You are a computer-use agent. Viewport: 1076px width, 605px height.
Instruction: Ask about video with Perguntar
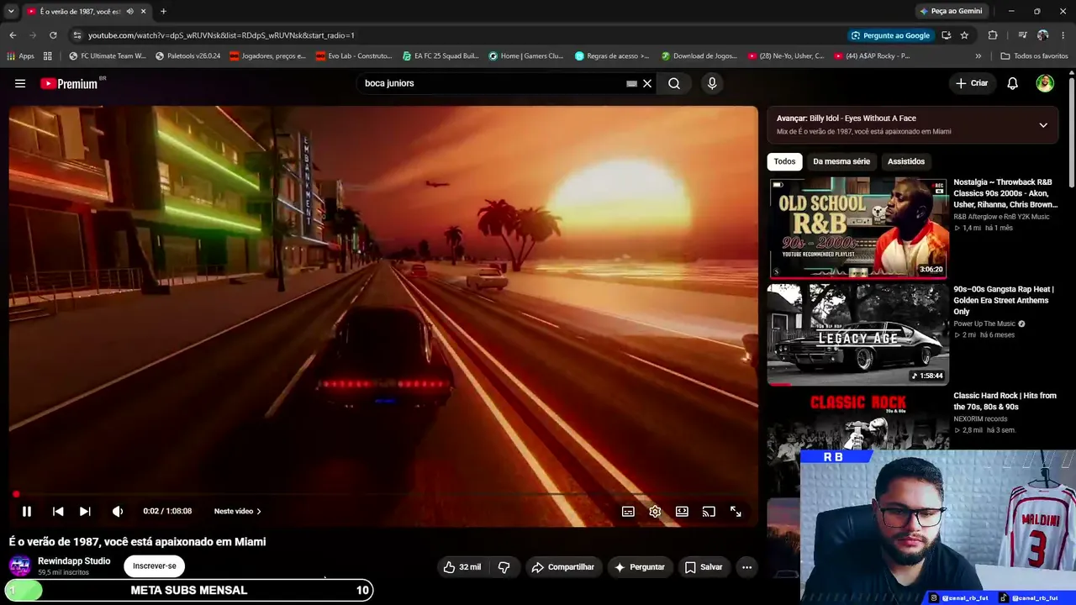pos(640,567)
